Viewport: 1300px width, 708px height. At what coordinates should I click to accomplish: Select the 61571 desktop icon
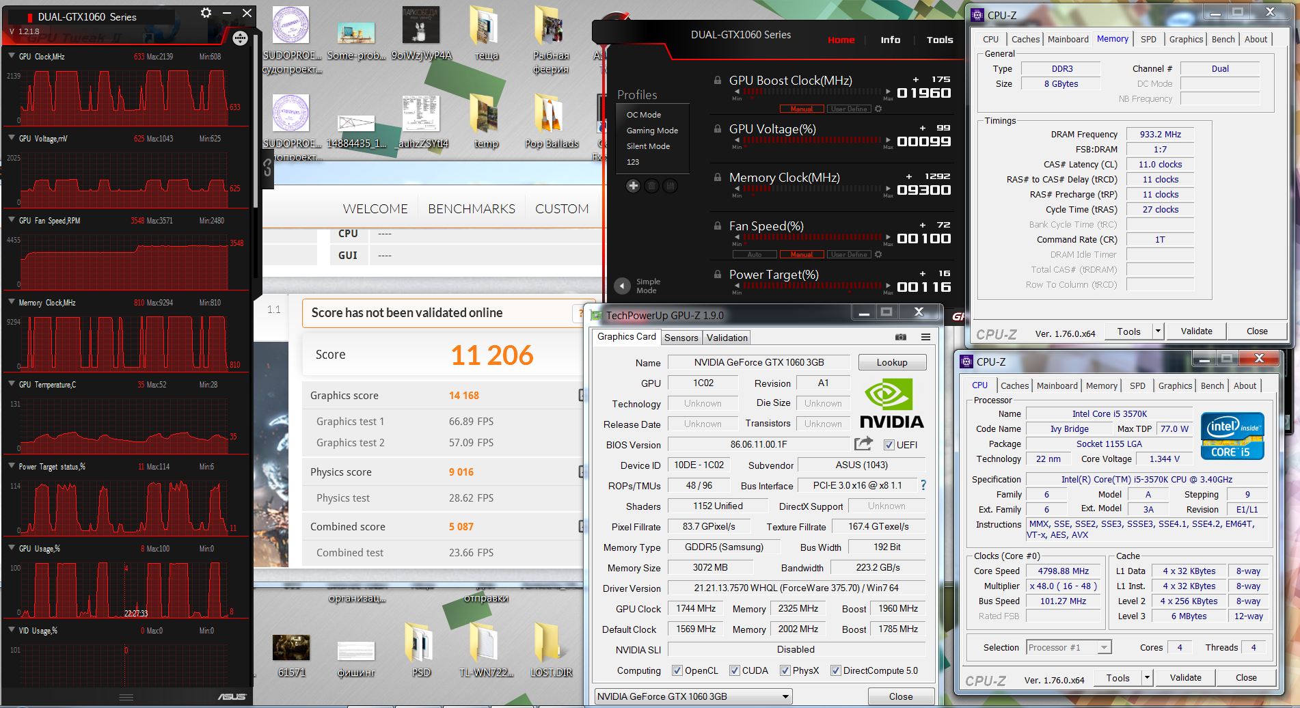(x=291, y=655)
